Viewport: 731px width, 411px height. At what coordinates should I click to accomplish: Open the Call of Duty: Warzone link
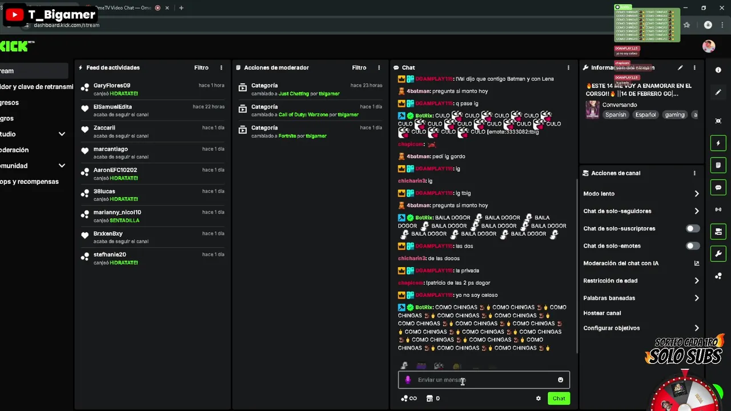tap(307, 115)
